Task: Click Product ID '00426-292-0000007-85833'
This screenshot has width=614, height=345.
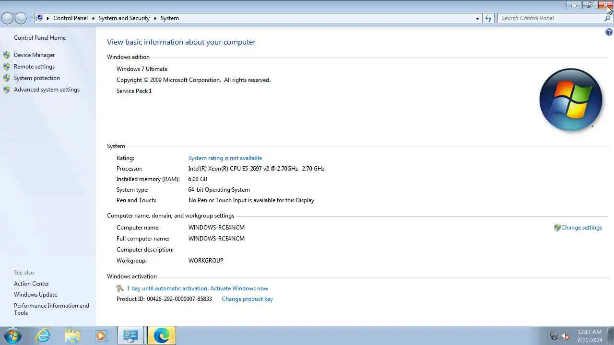Action: (x=179, y=299)
